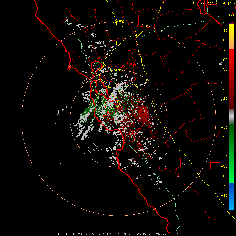This screenshot has height=236, width=236.
Task: Select the -60 scale value
Action: coord(224,176)
